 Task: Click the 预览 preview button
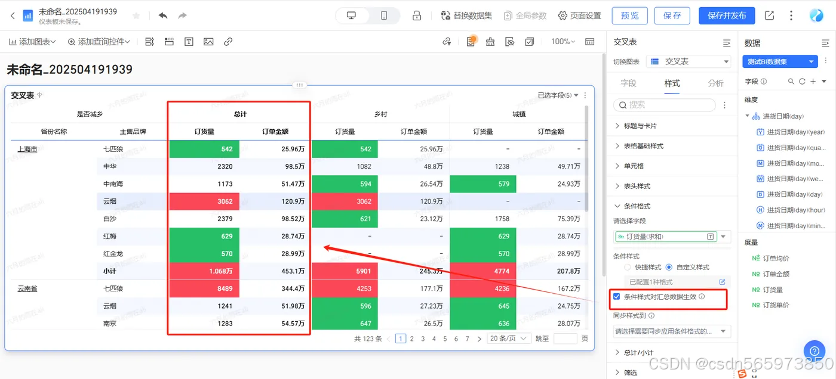tap(629, 15)
